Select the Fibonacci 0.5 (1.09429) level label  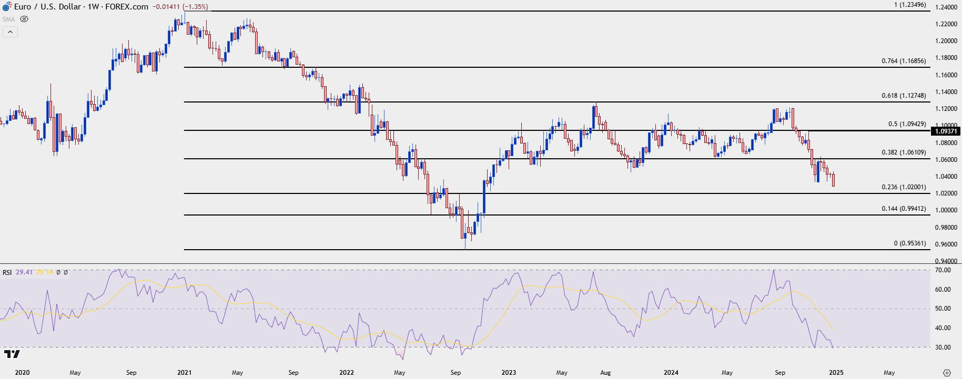click(907, 124)
